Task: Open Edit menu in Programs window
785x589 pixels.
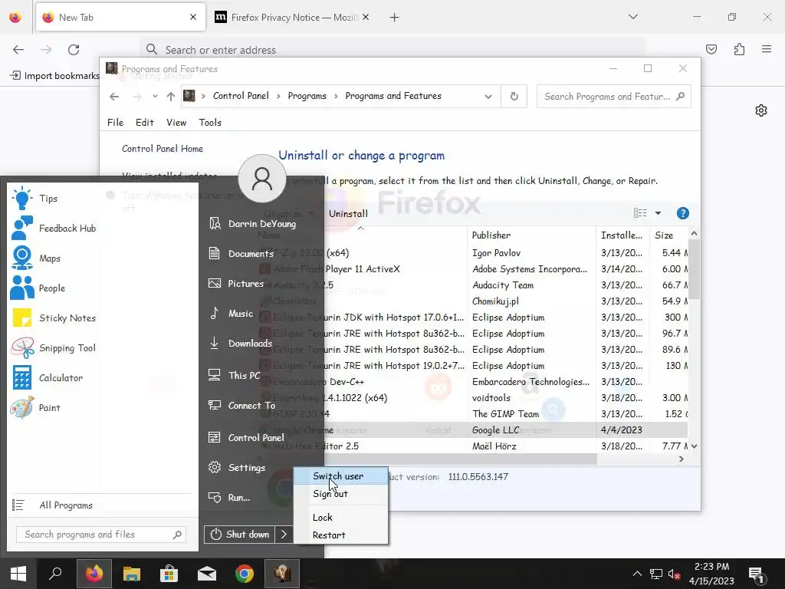Action: pyautogui.click(x=145, y=123)
